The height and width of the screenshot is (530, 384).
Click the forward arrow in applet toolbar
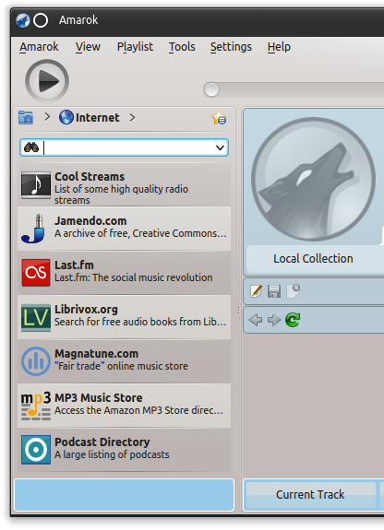[x=274, y=320]
